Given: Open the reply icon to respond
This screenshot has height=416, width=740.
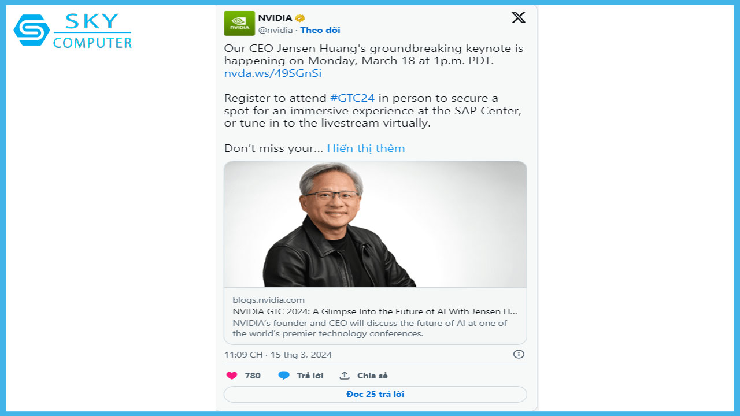Looking at the screenshot, I should [x=283, y=376].
